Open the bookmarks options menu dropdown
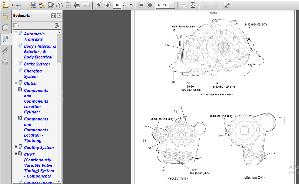This screenshot has width=299, height=184. point(16,25)
